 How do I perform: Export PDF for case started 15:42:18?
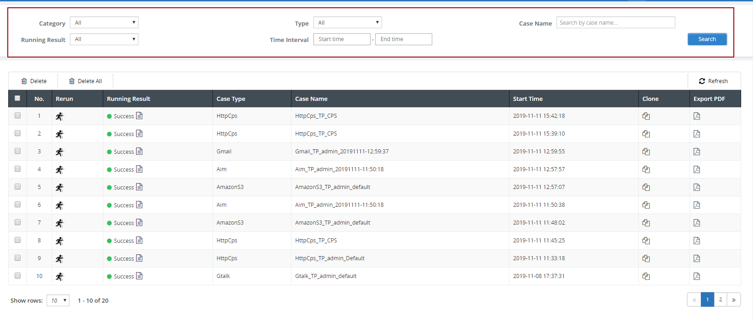coord(697,116)
